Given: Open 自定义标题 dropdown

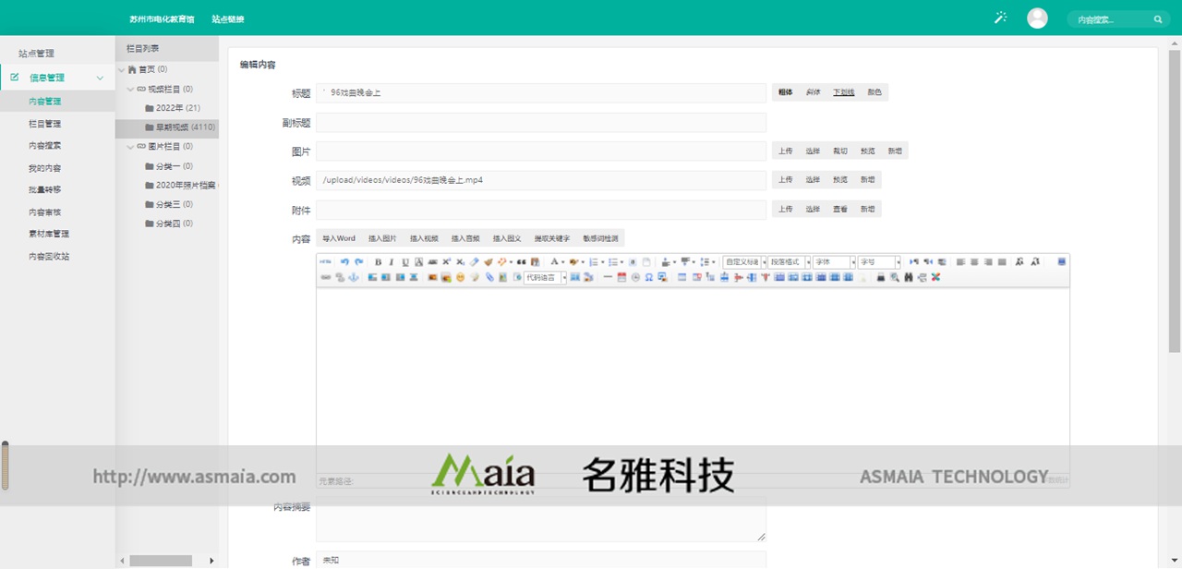Looking at the screenshot, I should point(745,262).
